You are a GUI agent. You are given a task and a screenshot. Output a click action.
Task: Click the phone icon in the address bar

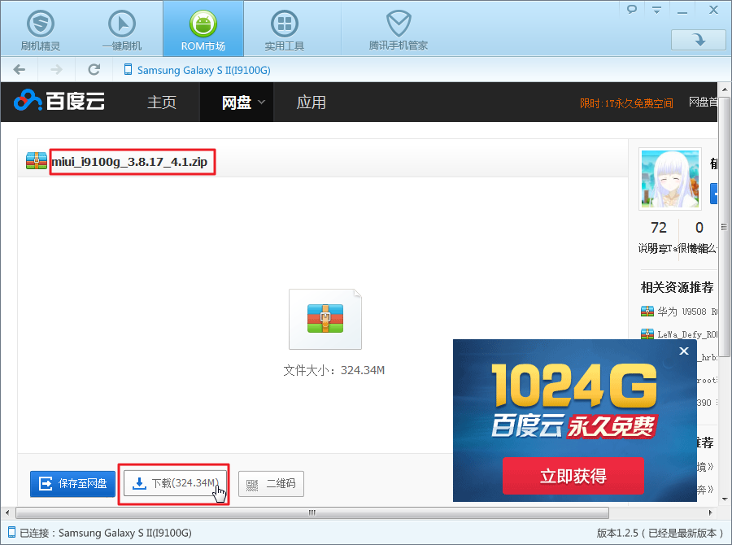(x=128, y=70)
